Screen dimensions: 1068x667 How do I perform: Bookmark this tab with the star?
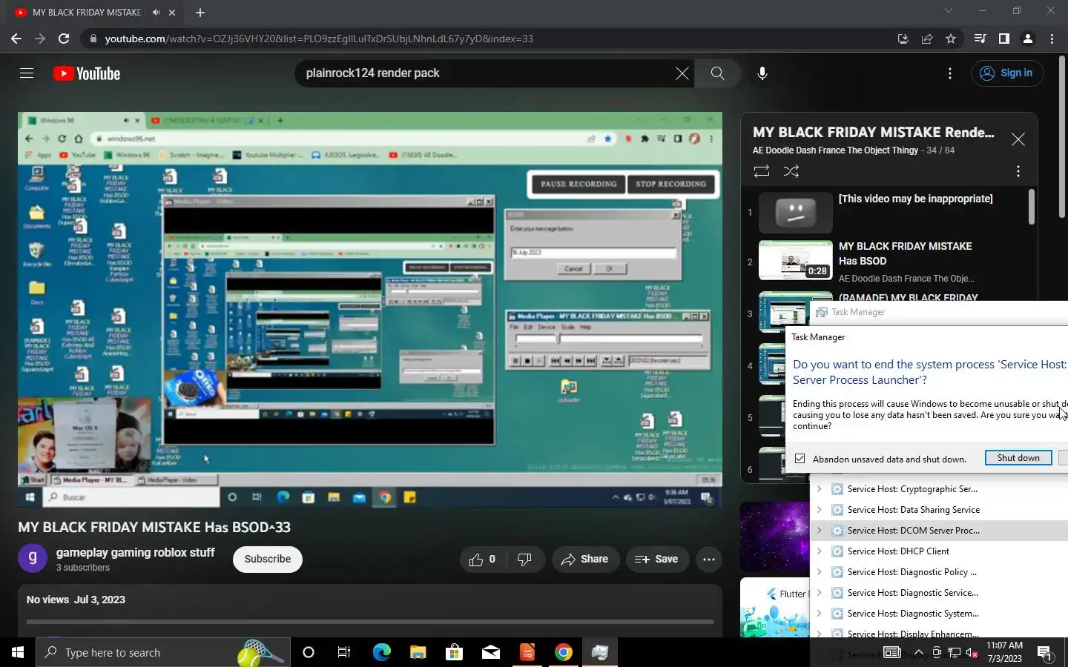951,39
